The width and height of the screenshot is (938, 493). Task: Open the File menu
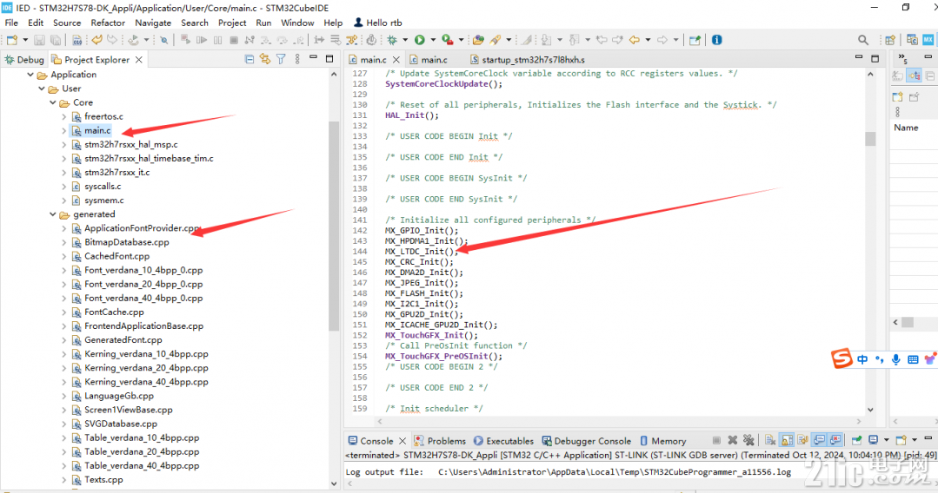[11, 23]
